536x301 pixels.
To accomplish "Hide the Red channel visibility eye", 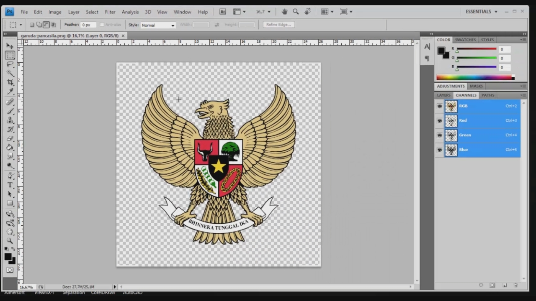I will [439, 121].
